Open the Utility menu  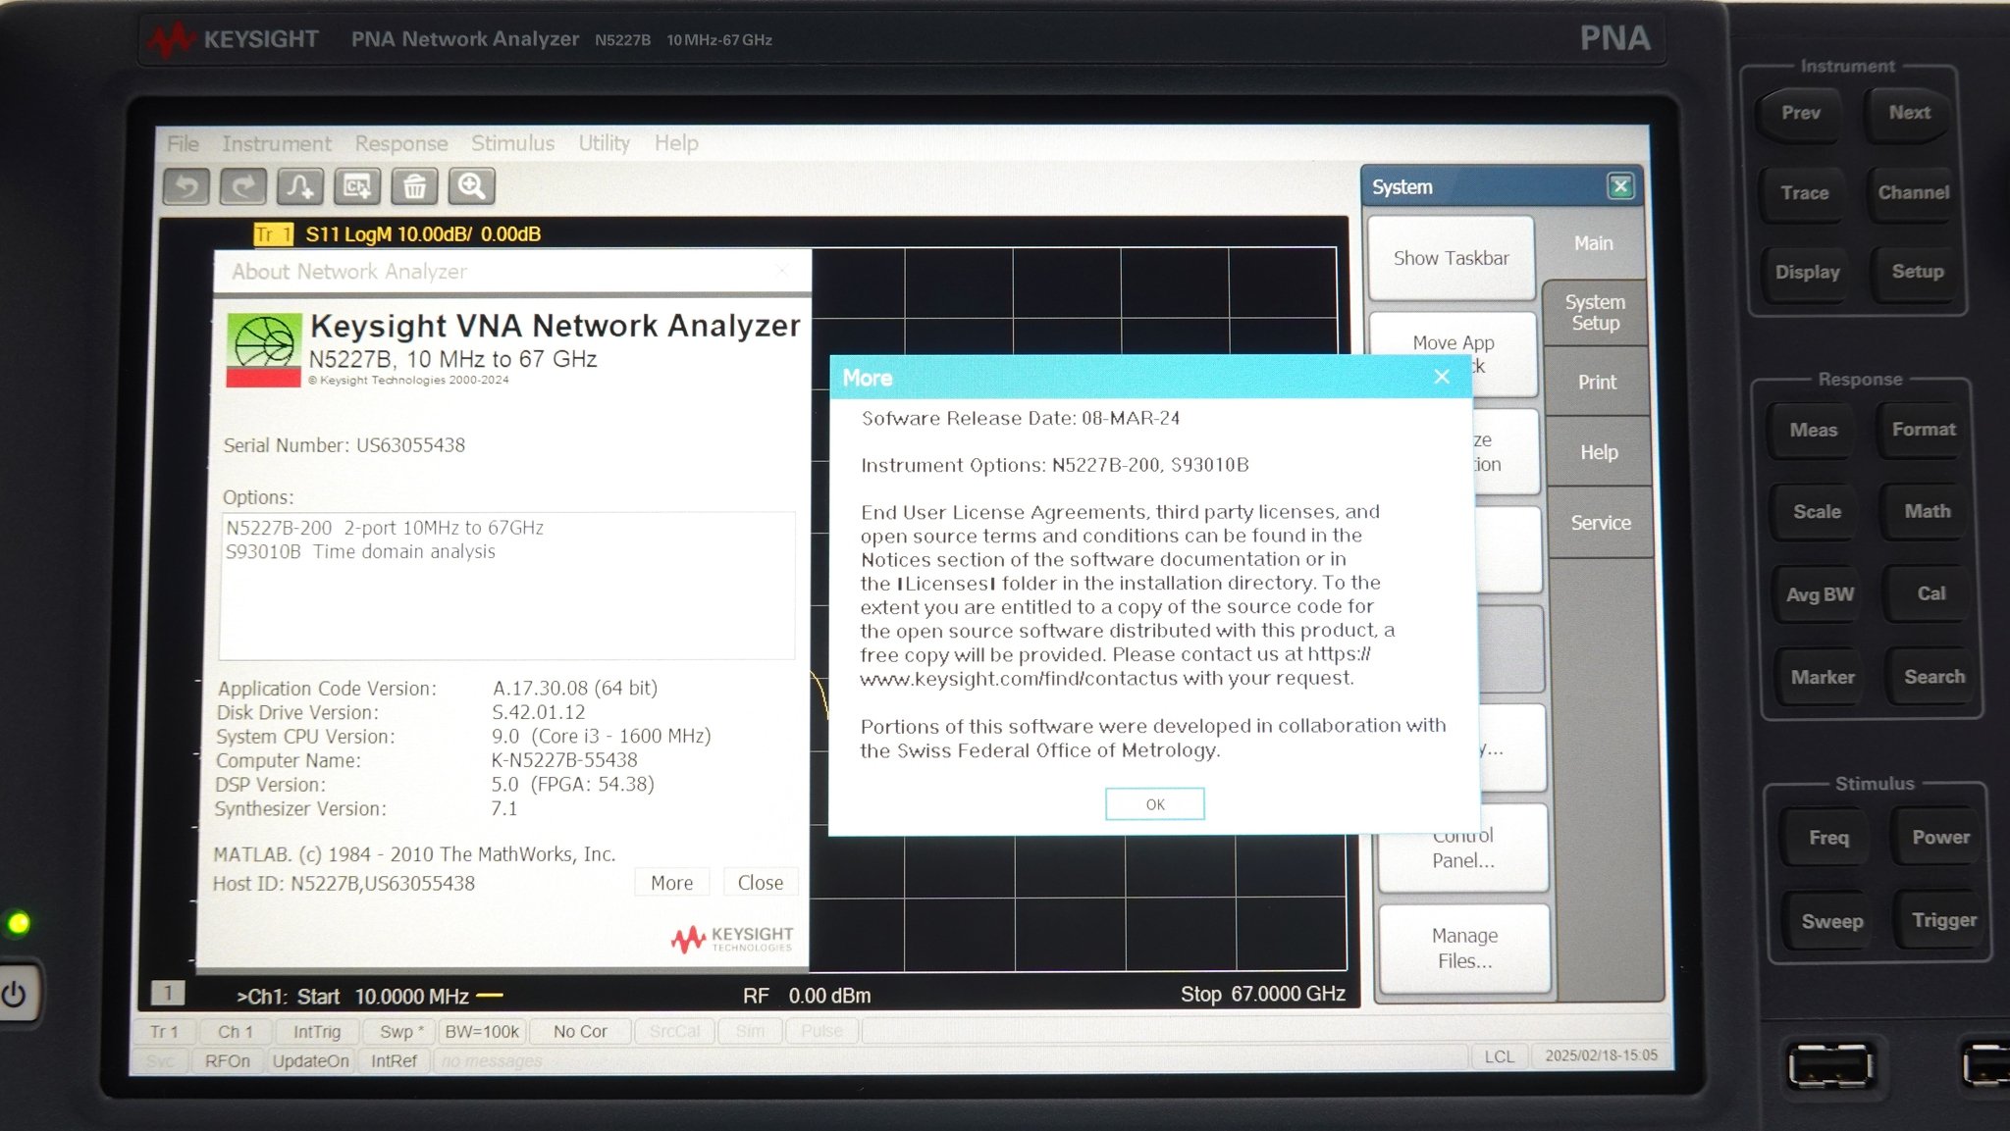[x=604, y=143]
